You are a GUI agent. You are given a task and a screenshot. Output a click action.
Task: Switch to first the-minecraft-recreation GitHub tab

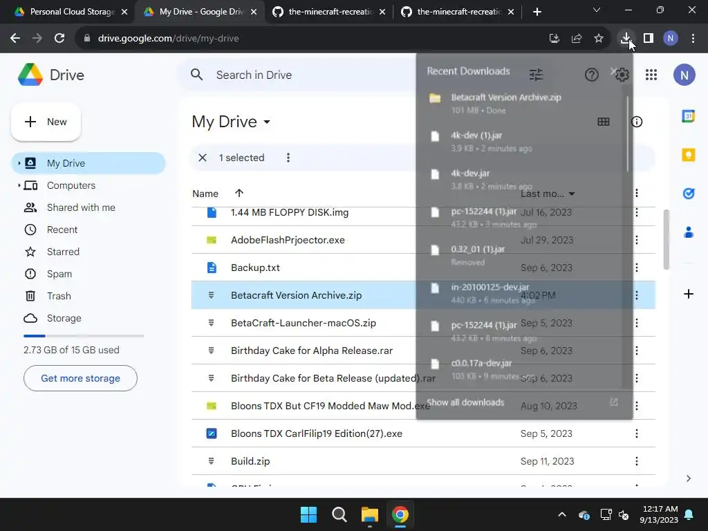328,12
